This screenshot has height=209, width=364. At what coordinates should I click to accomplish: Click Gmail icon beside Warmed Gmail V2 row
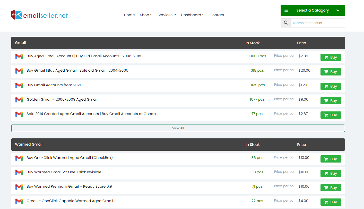click(x=19, y=173)
